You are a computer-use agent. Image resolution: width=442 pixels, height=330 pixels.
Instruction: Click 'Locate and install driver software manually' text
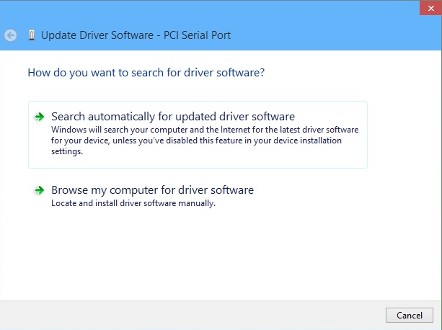(133, 203)
